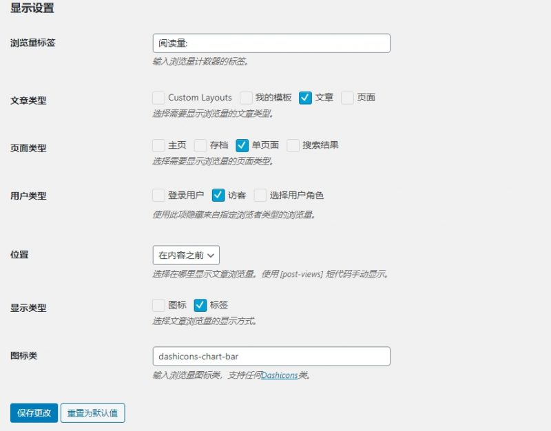Check the 存档 archive checkbox
This screenshot has height=431, width=551.
(200, 145)
